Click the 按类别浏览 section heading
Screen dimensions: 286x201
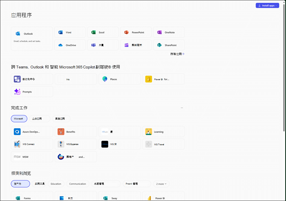pos(21,173)
